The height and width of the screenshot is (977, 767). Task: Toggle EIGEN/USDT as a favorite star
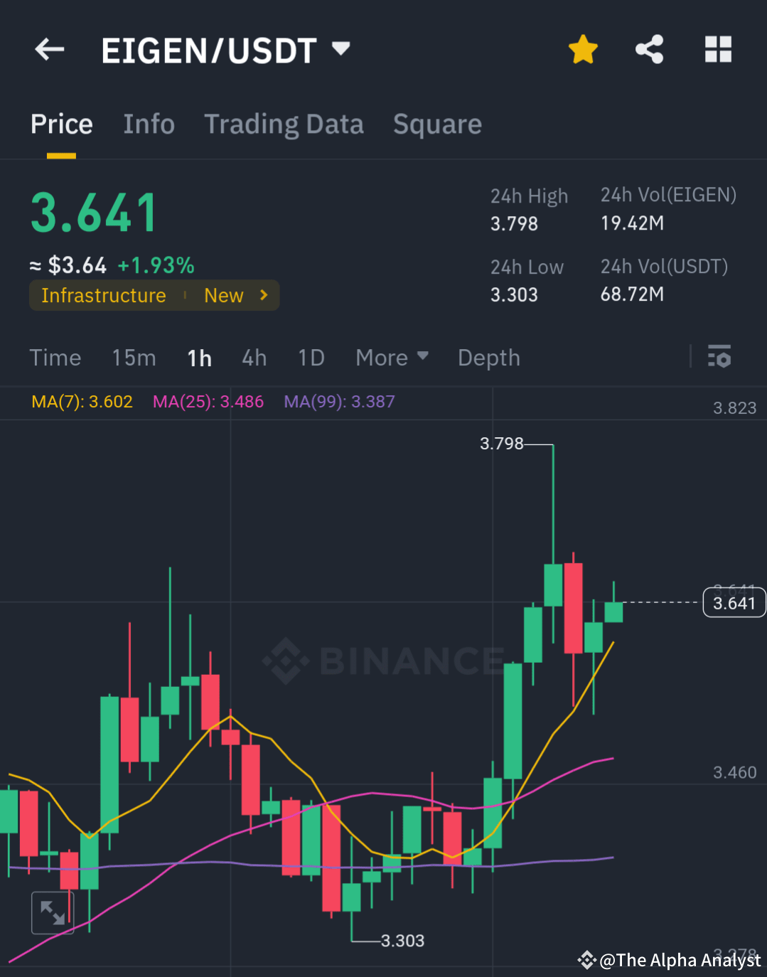583,49
